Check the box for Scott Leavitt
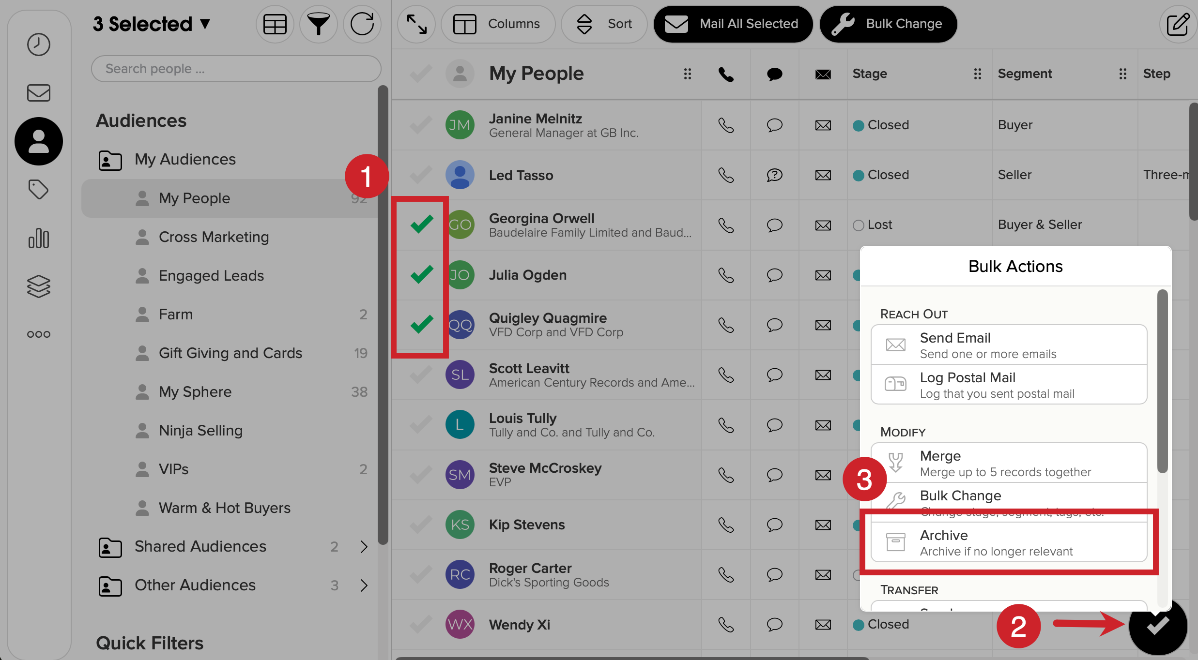This screenshot has width=1198, height=660. pyautogui.click(x=420, y=375)
